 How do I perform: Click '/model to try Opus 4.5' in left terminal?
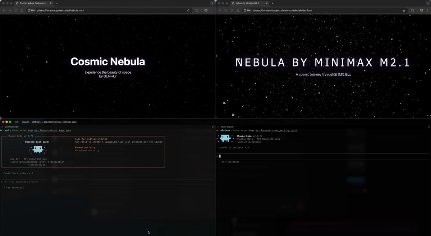(18, 173)
